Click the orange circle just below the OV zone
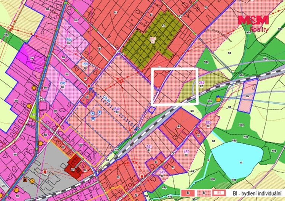 34,88
